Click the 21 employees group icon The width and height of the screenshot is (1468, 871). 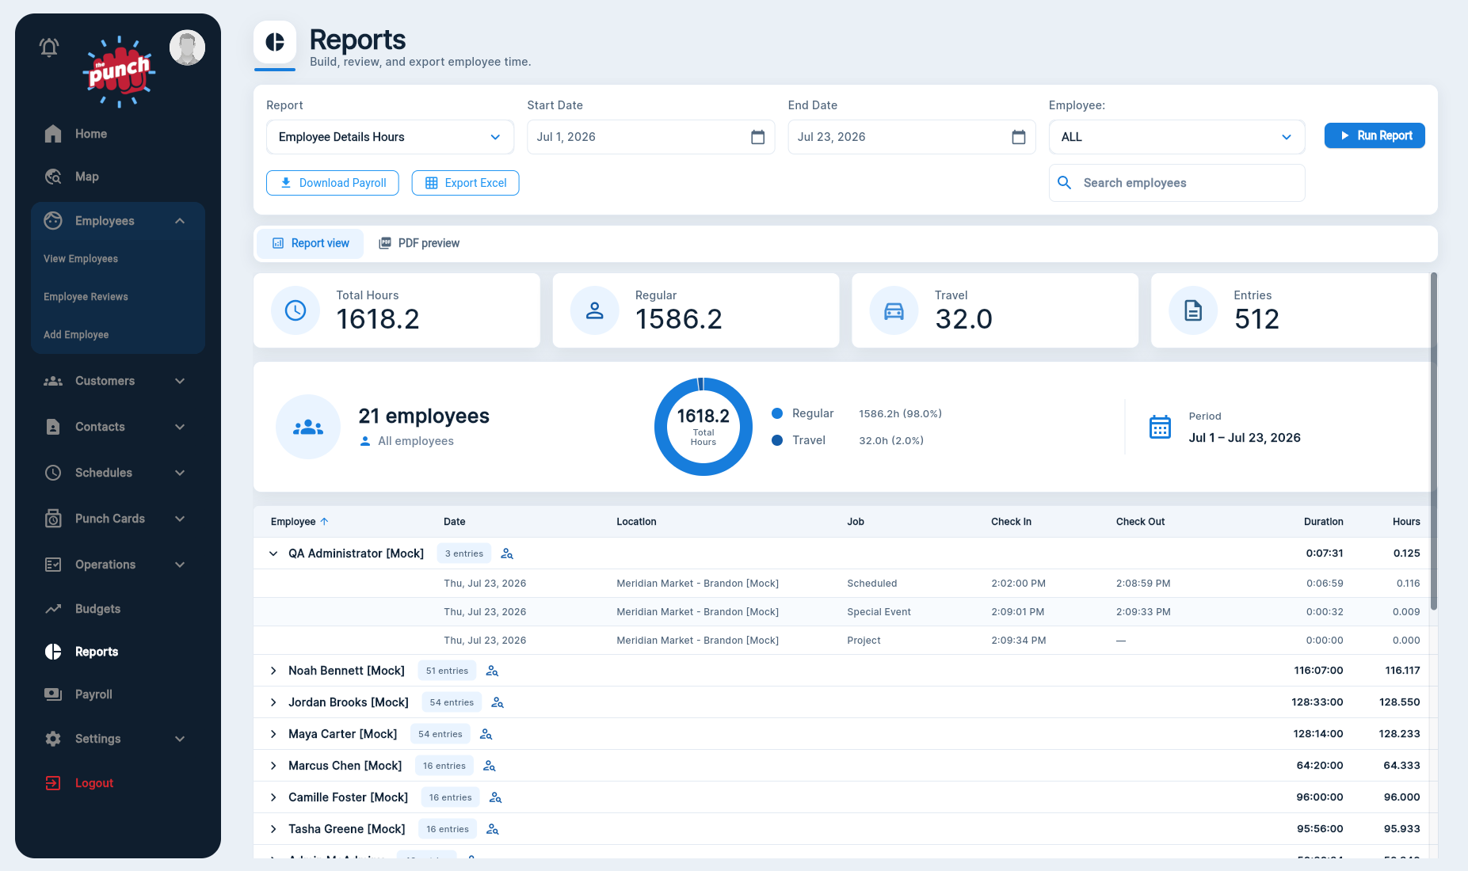pos(308,427)
